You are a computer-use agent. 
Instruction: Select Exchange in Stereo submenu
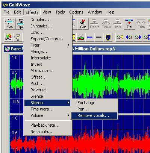click(94, 103)
